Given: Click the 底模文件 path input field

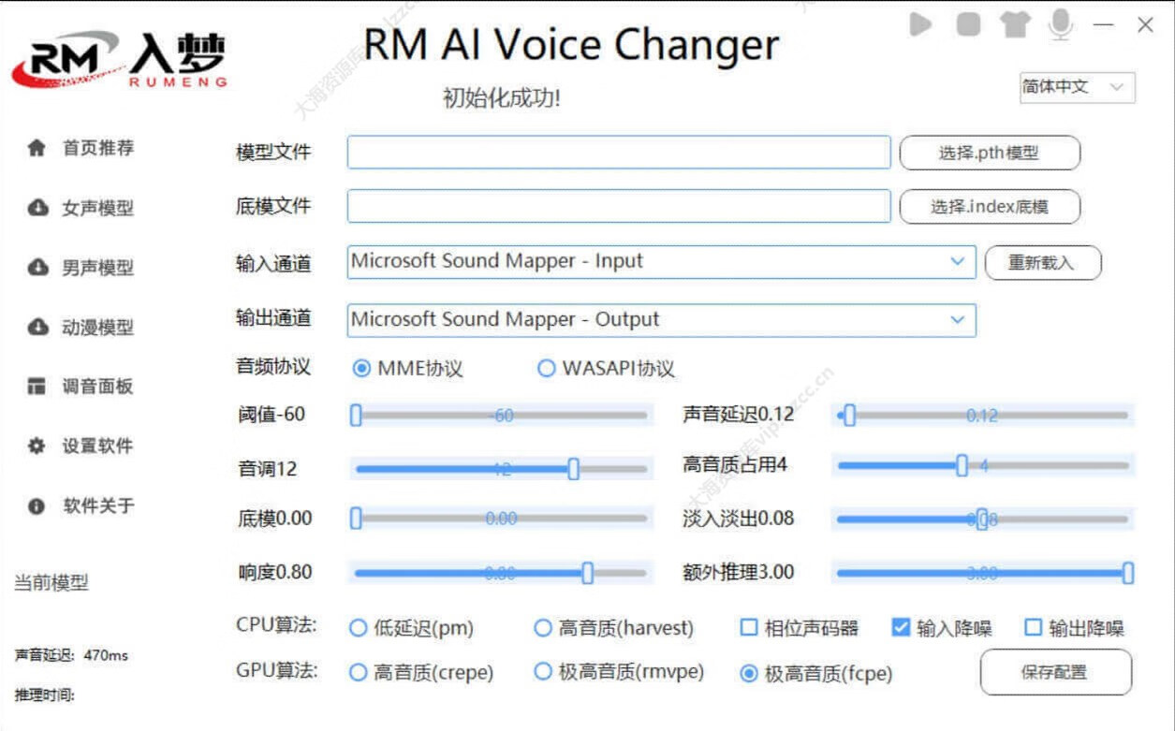Looking at the screenshot, I should point(619,206).
